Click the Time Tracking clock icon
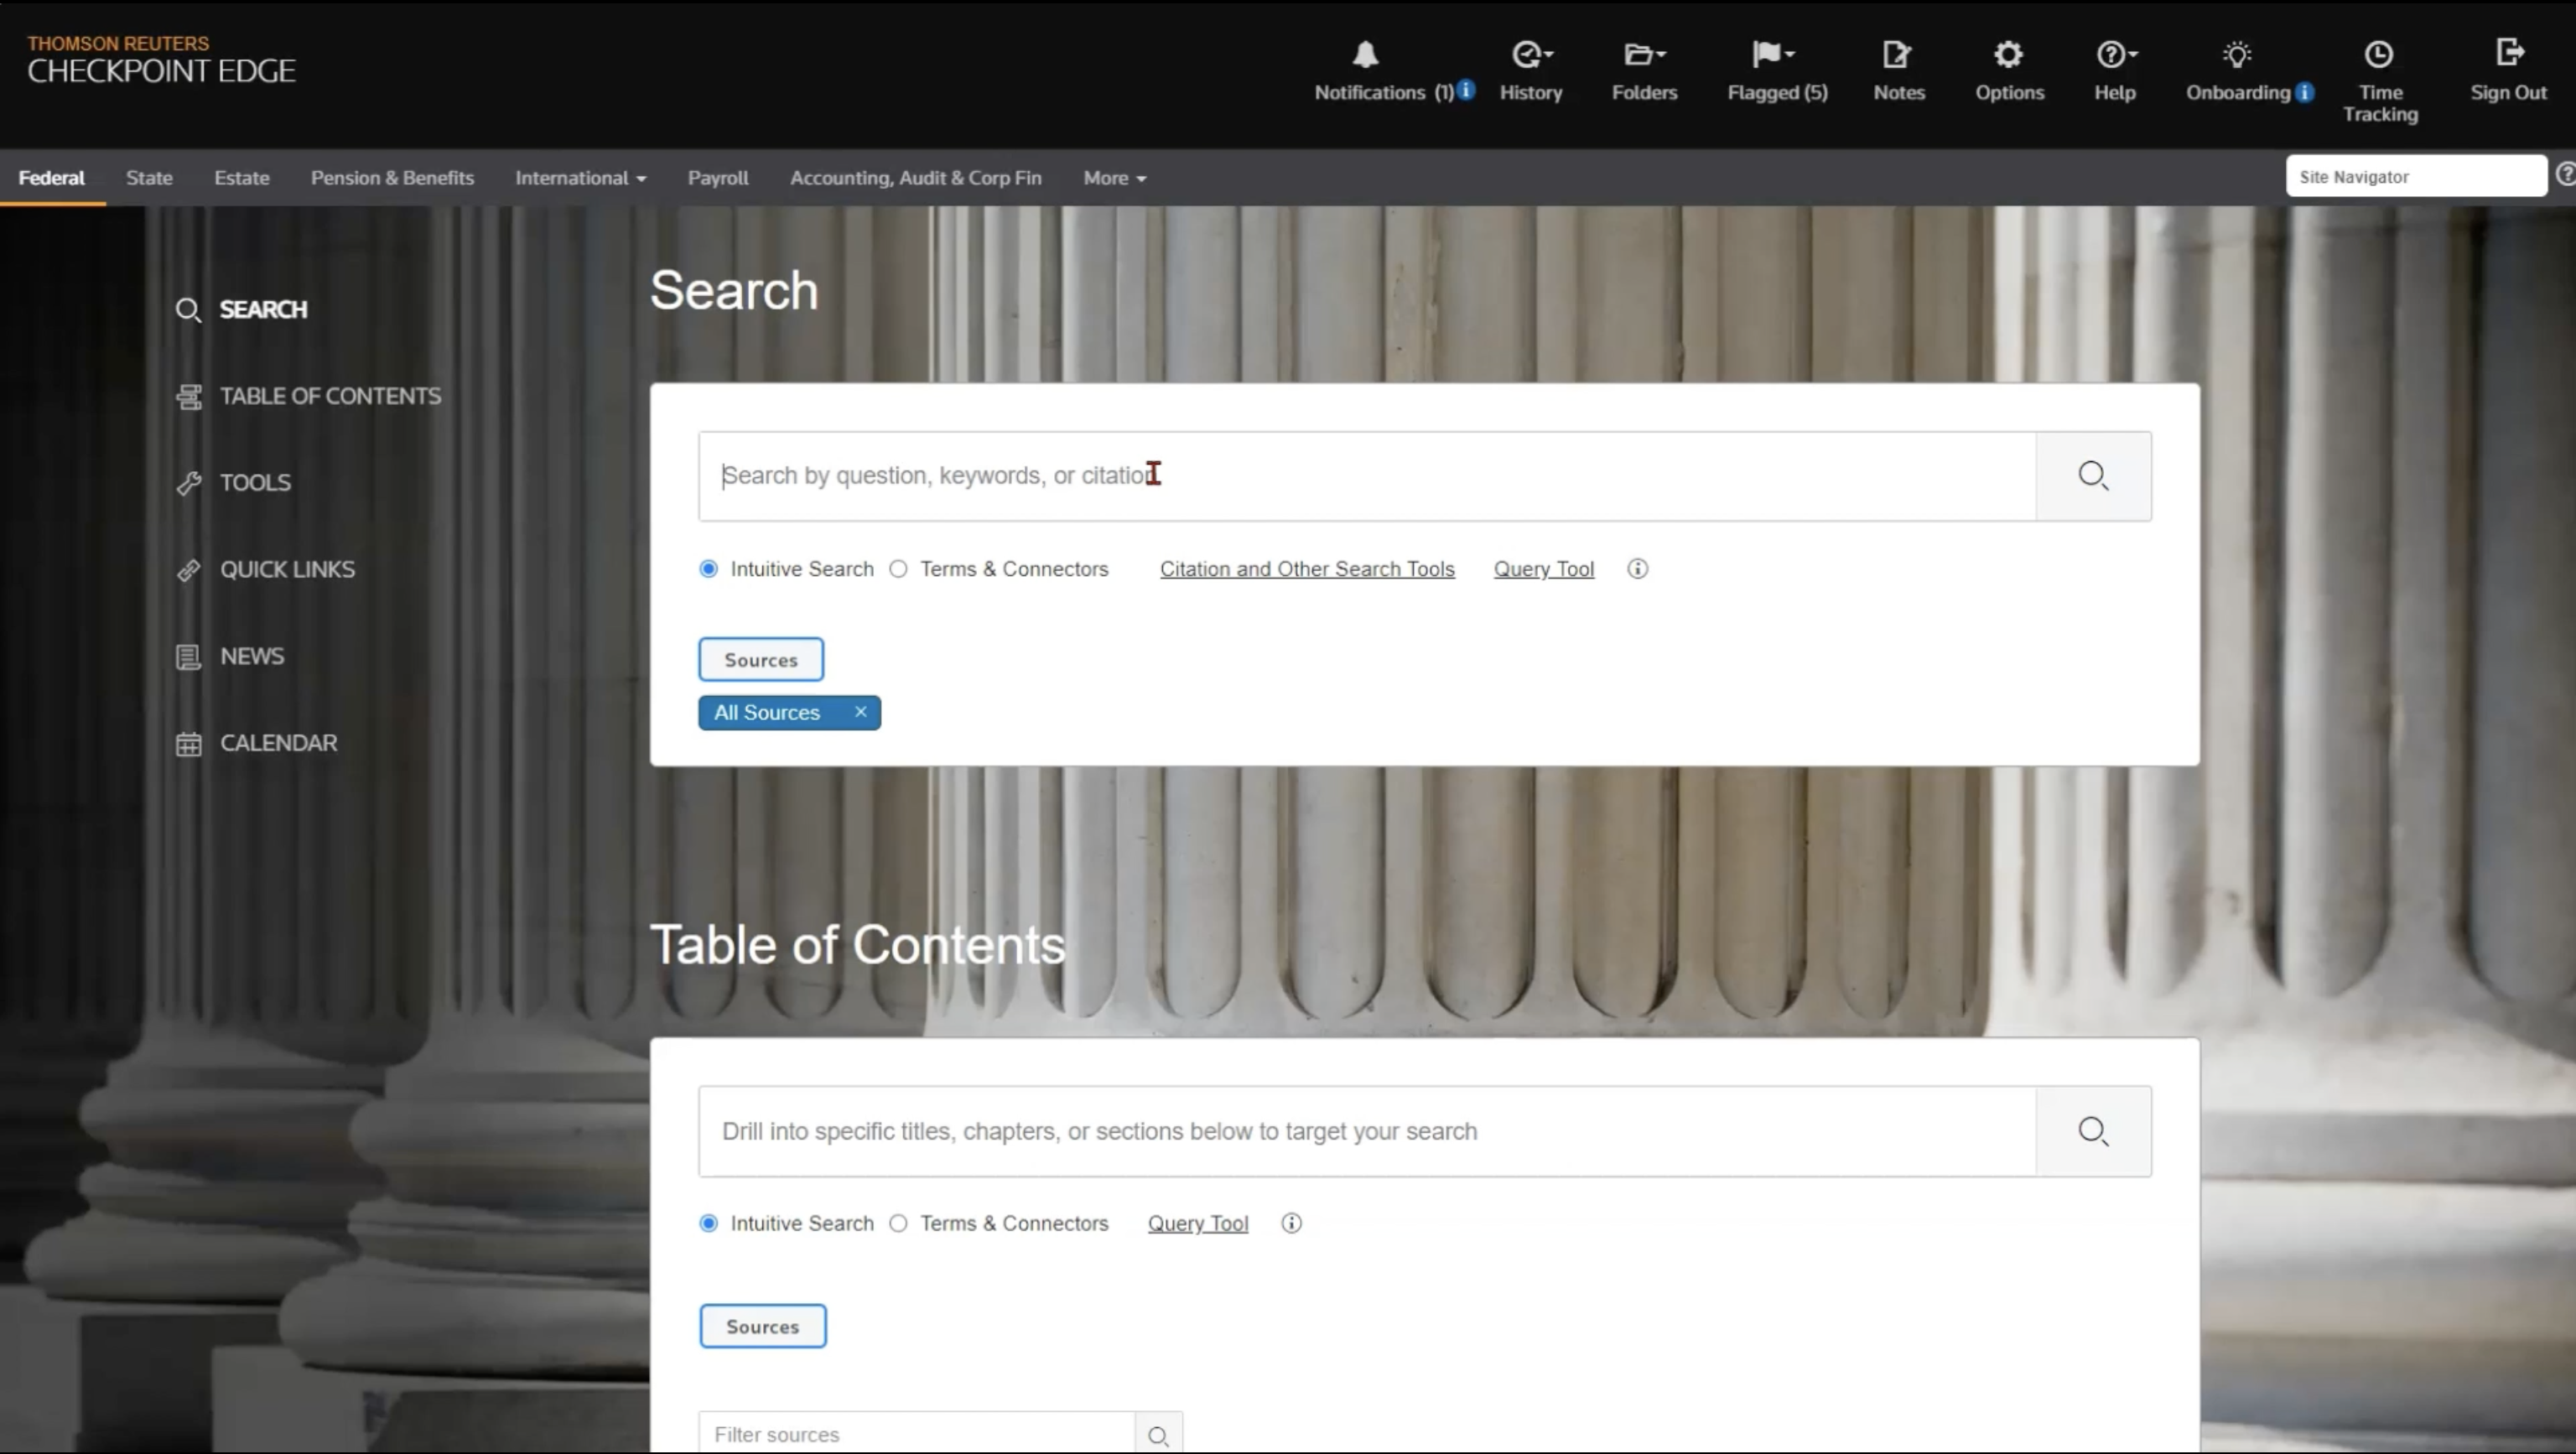 tap(2379, 55)
